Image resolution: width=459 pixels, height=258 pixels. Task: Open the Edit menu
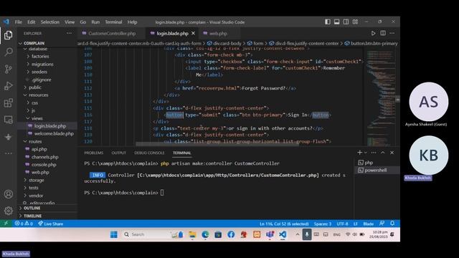pos(32,22)
